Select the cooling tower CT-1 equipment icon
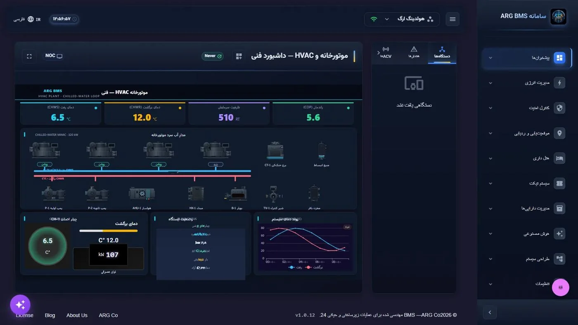This screenshot has height=325, width=578. (x=275, y=151)
